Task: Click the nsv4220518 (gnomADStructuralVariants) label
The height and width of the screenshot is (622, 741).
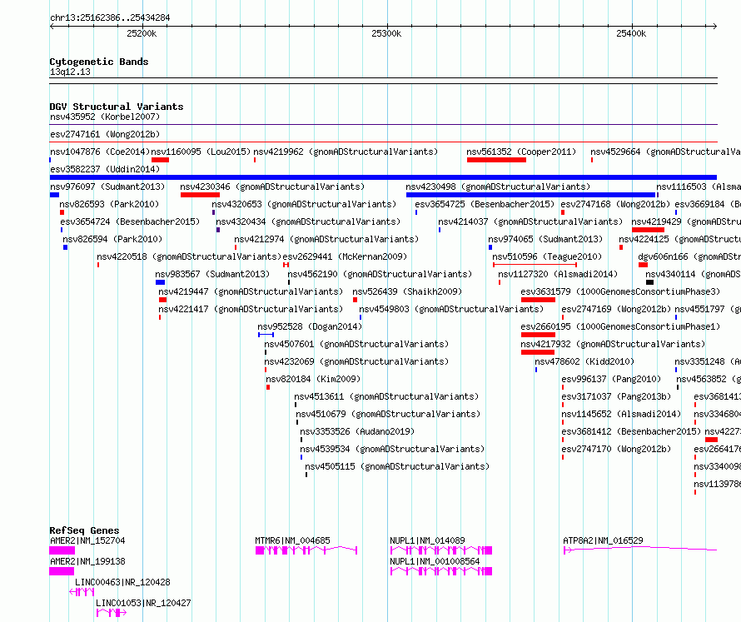Action: 189,256
